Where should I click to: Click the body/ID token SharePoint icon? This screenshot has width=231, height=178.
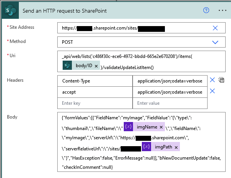pyautogui.click(x=67, y=65)
